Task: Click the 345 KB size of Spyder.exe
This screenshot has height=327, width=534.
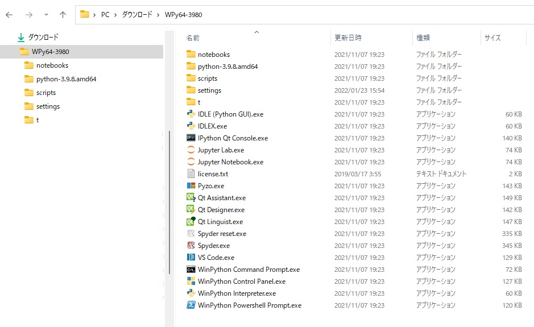Action: pos(512,246)
